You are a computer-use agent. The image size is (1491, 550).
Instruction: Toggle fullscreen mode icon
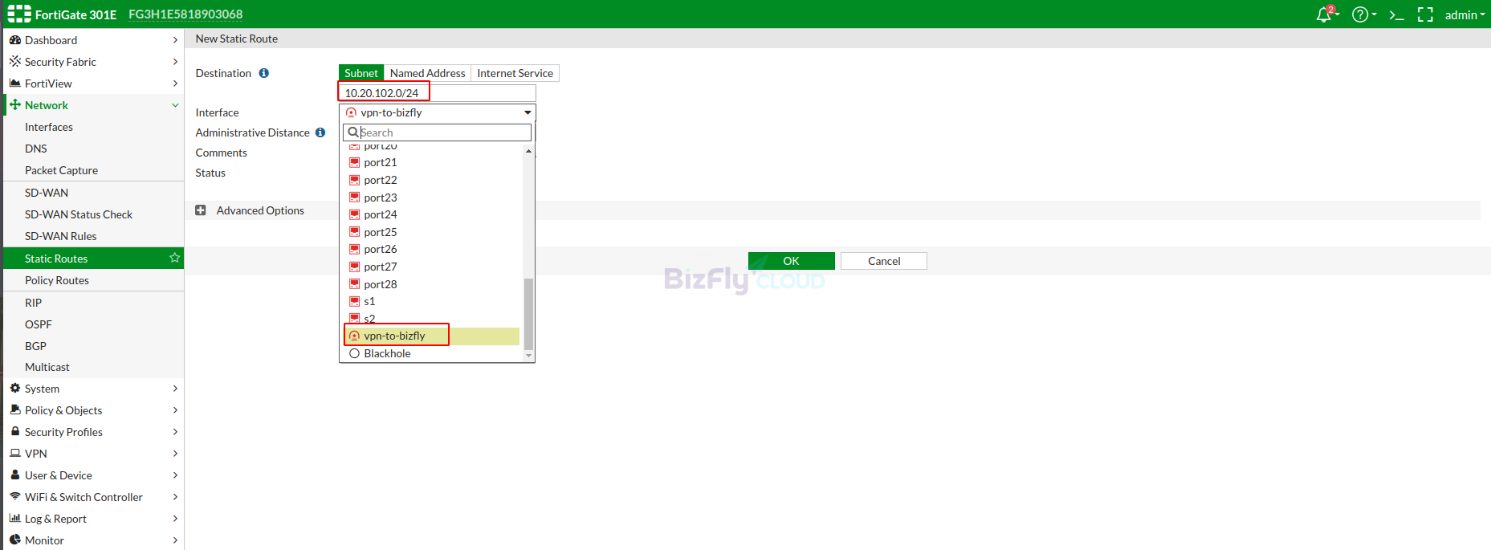(1425, 14)
